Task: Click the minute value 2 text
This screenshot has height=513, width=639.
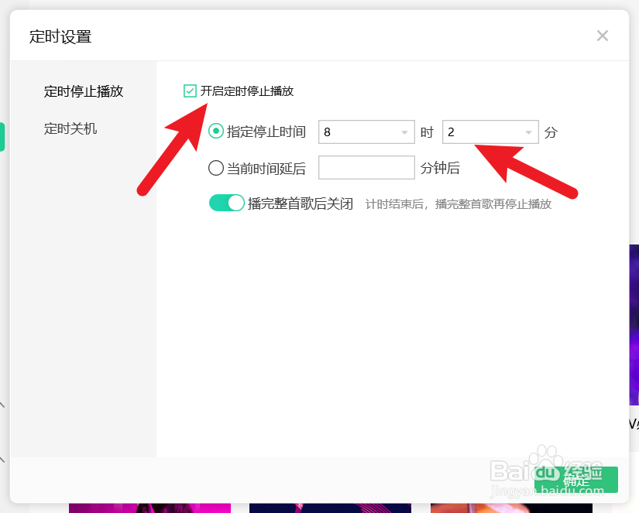Action: [453, 132]
